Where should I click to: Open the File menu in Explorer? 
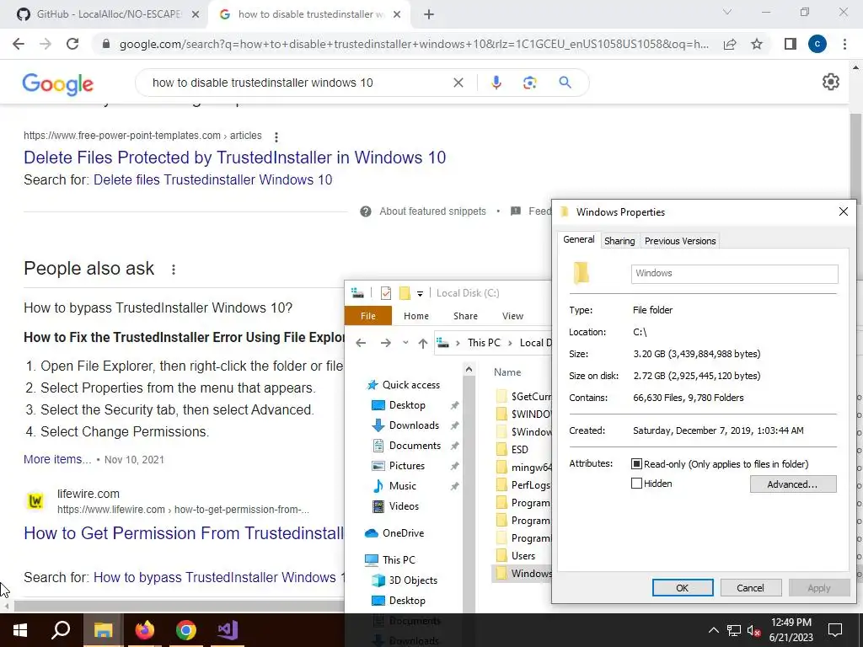[x=368, y=316]
